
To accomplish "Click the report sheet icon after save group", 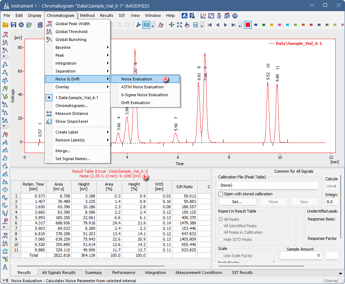I will coord(40,25).
